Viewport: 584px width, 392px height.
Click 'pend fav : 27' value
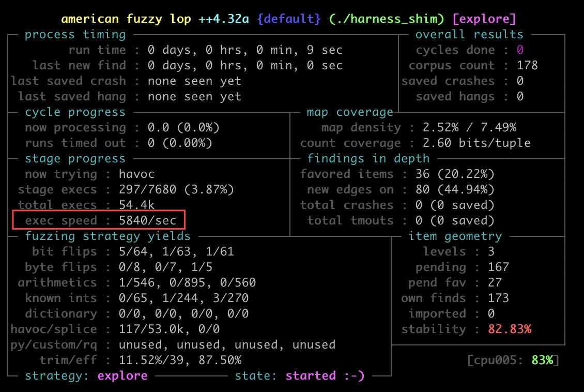(x=495, y=282)
